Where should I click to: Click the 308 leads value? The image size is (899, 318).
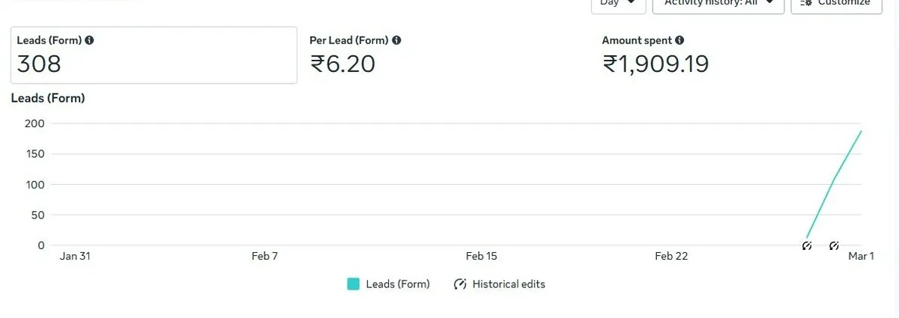[39, 64]
